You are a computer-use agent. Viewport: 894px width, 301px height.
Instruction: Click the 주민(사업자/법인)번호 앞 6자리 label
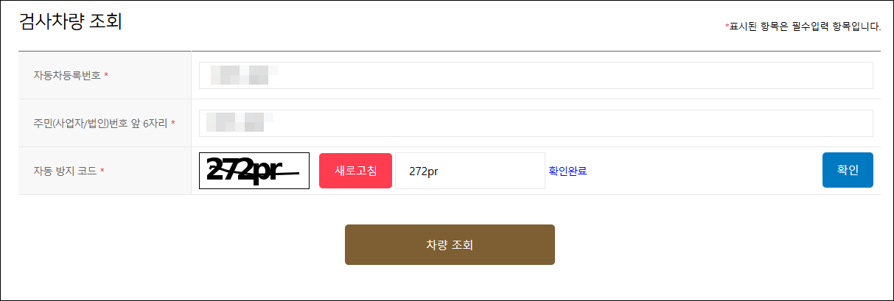coord(100,123)
